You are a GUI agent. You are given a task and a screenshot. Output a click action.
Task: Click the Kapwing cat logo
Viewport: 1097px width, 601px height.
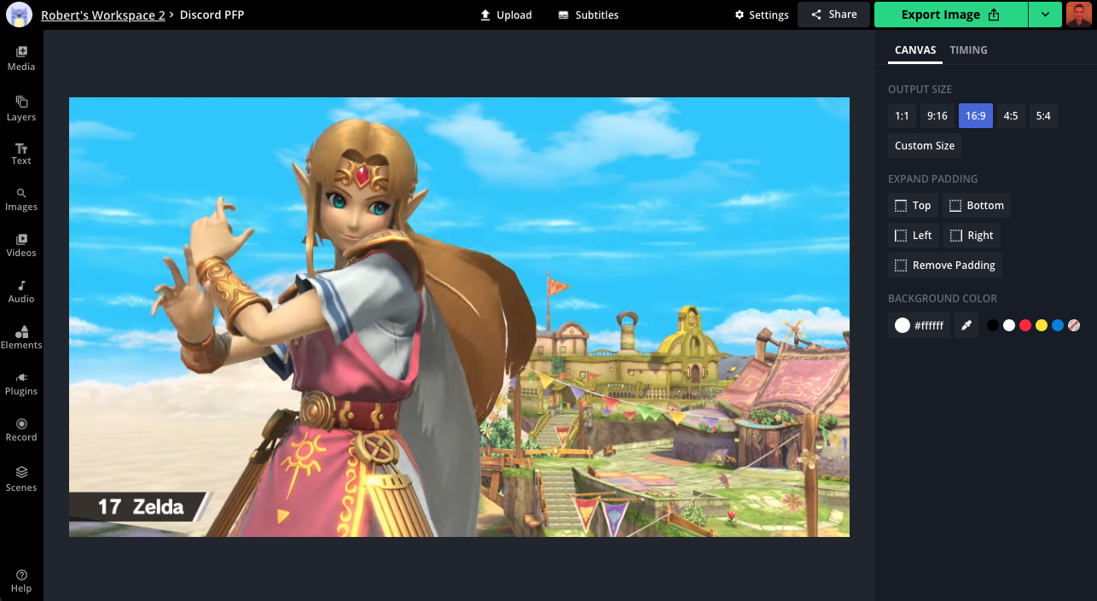click(x=19, y=15)
